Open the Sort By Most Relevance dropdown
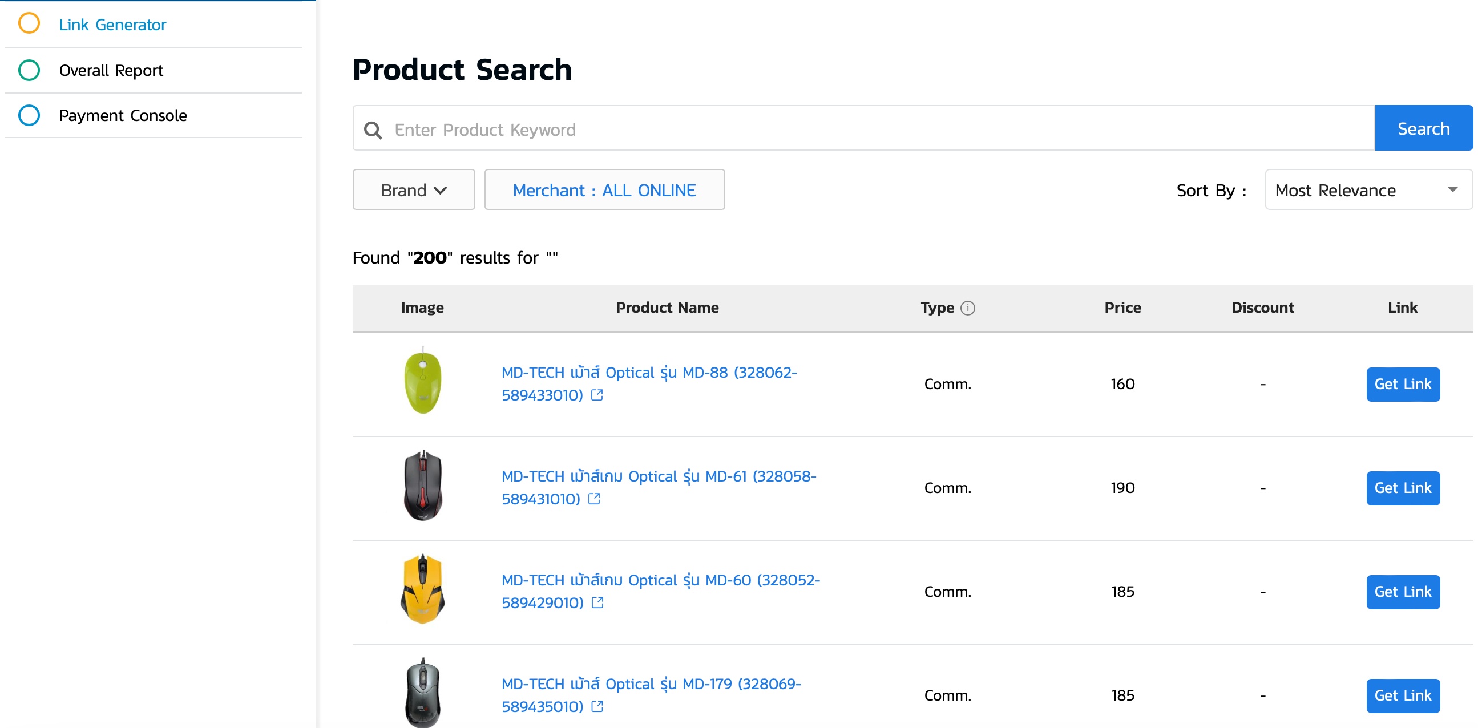This screenshot has height=728, width=1478. point(1367,190)
